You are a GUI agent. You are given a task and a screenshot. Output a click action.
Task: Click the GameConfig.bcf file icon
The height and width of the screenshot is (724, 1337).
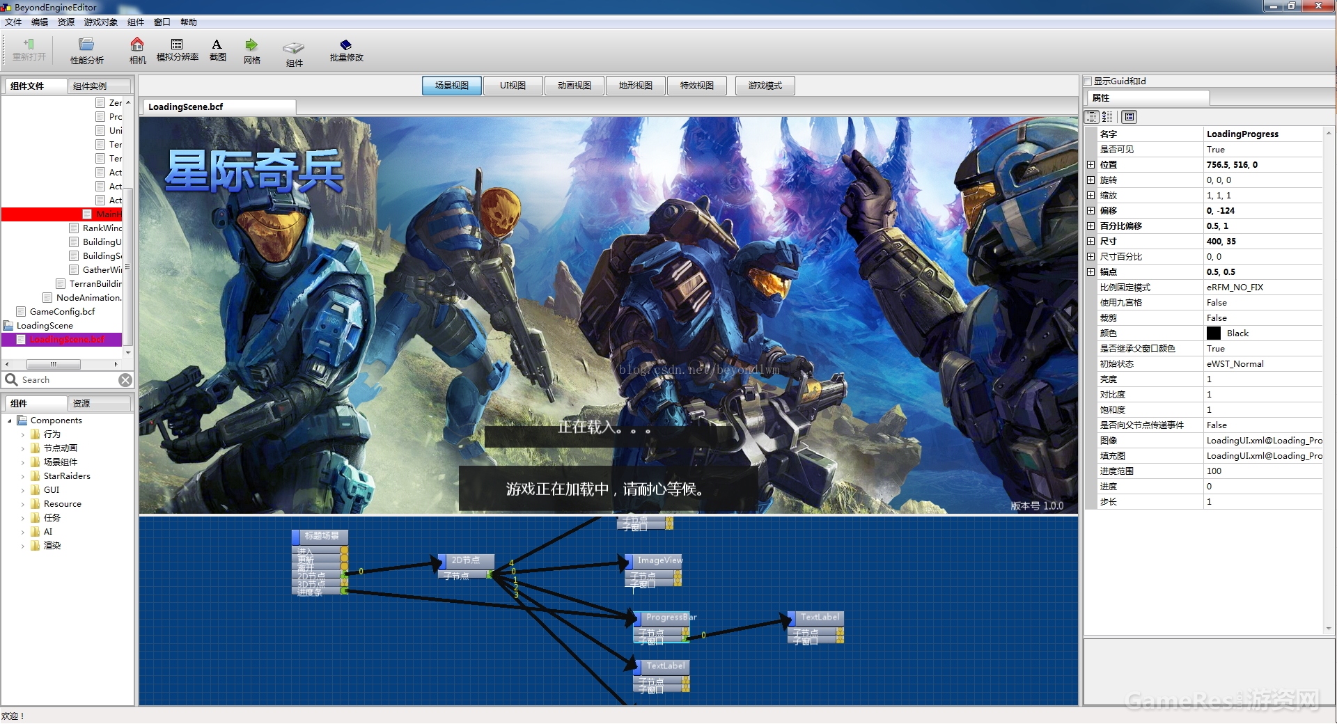point(21,311)
